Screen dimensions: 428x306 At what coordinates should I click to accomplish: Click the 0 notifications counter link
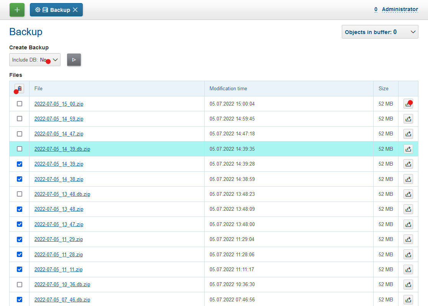(x=376, y=9)
